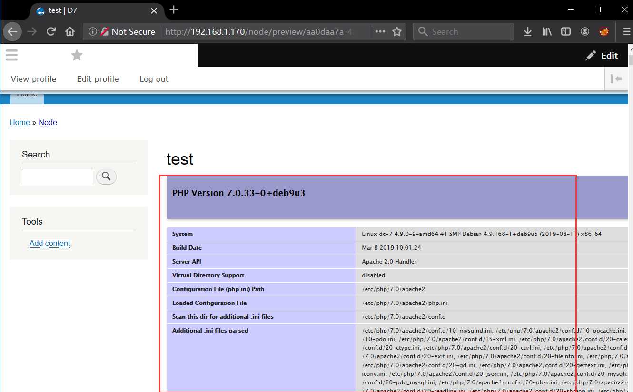This screenshot has width=633, height=392.
Task: Go back to the previous page
Action: click(x=12, y=32)
